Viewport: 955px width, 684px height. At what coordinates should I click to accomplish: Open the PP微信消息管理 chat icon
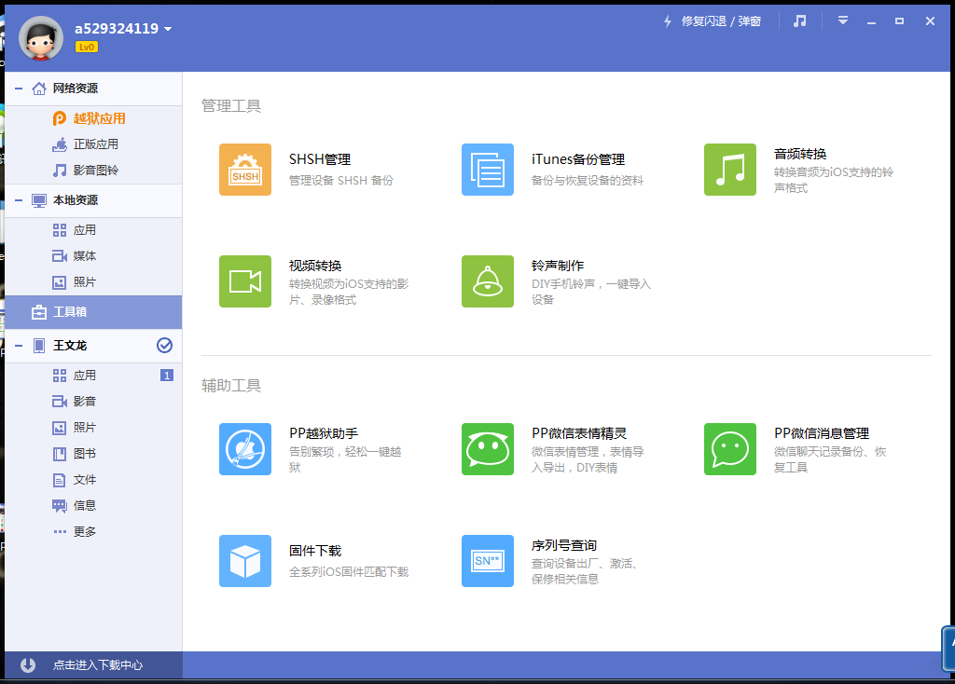point(730,449)
